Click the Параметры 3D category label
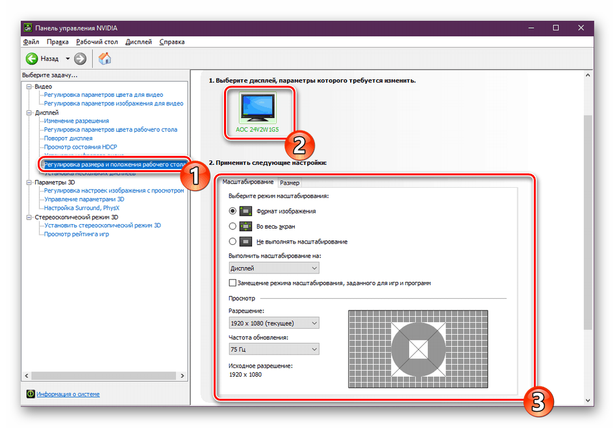 tap(55, 183)
